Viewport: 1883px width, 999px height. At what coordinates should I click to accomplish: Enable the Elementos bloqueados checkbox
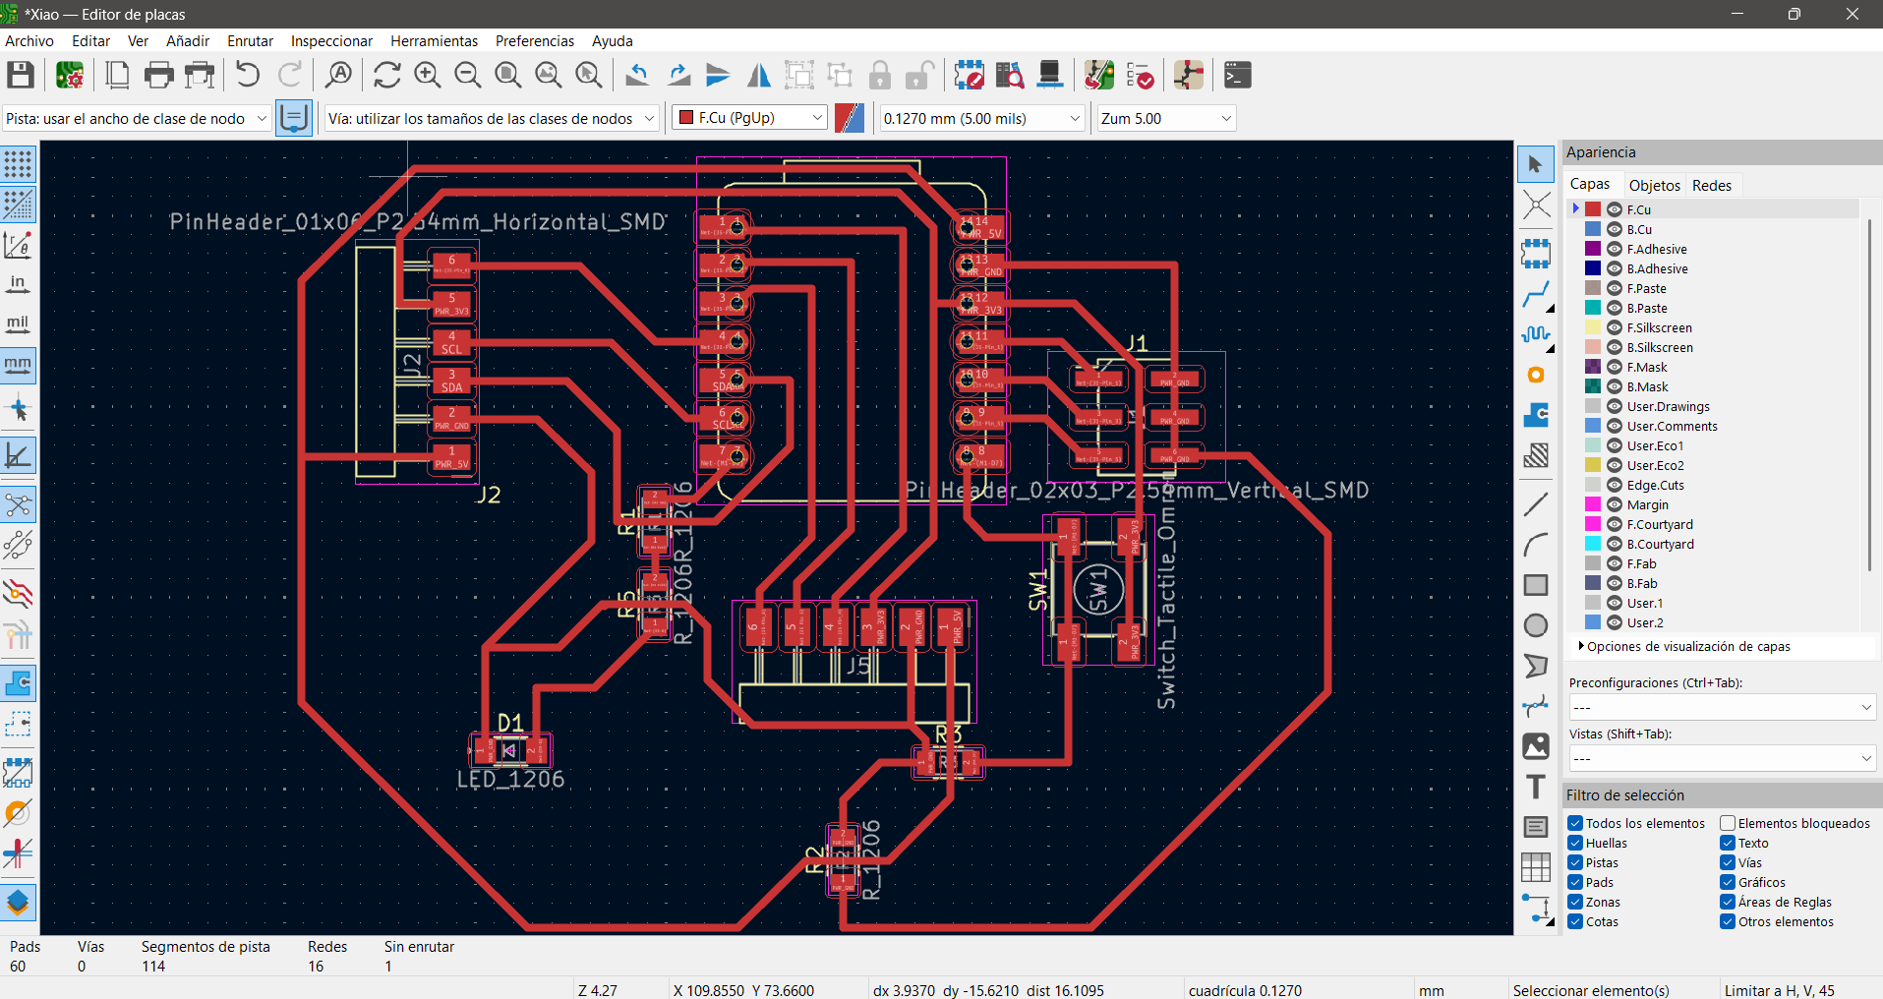1728,823
